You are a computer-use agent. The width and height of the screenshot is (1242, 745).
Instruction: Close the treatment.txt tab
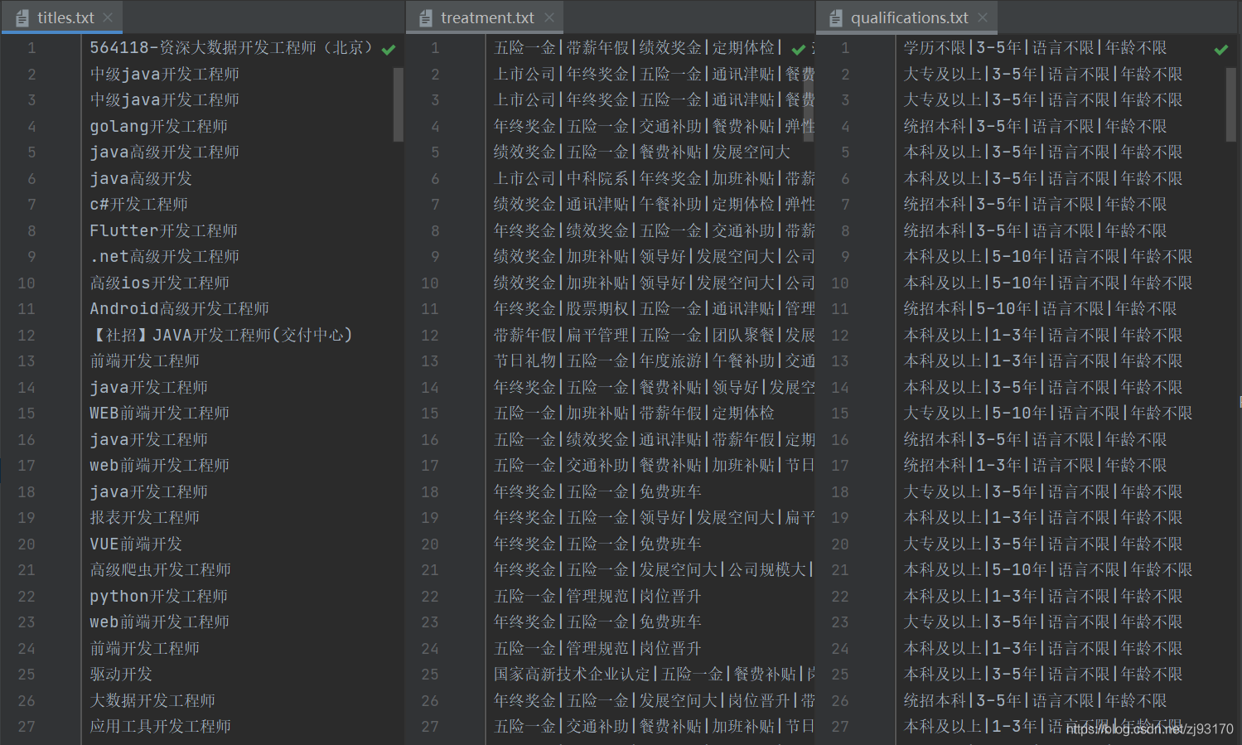(x=549, y=17)
